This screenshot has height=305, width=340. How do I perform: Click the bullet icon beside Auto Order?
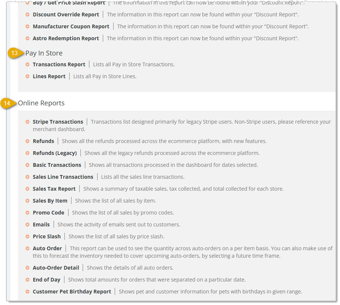click(28, 248)
